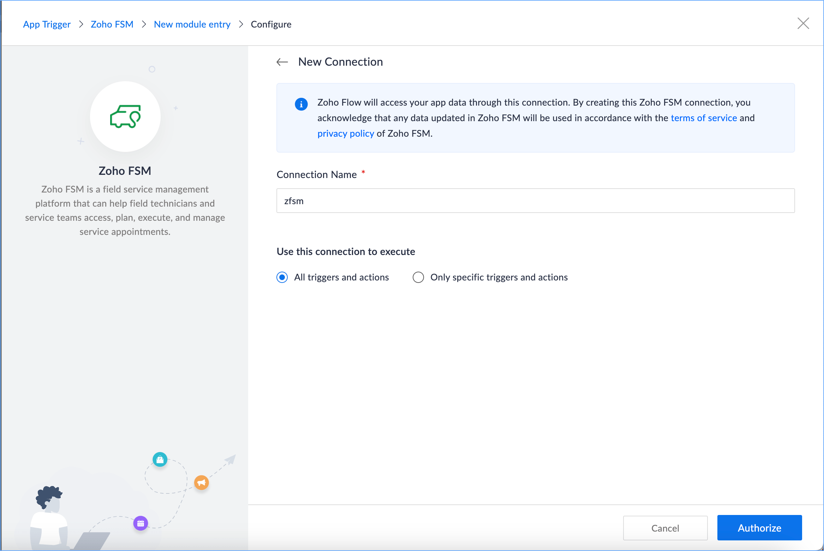The width and height of the screenshot is (824, 551).
Task: Open the terms of service link
Action: coord(704,118)
